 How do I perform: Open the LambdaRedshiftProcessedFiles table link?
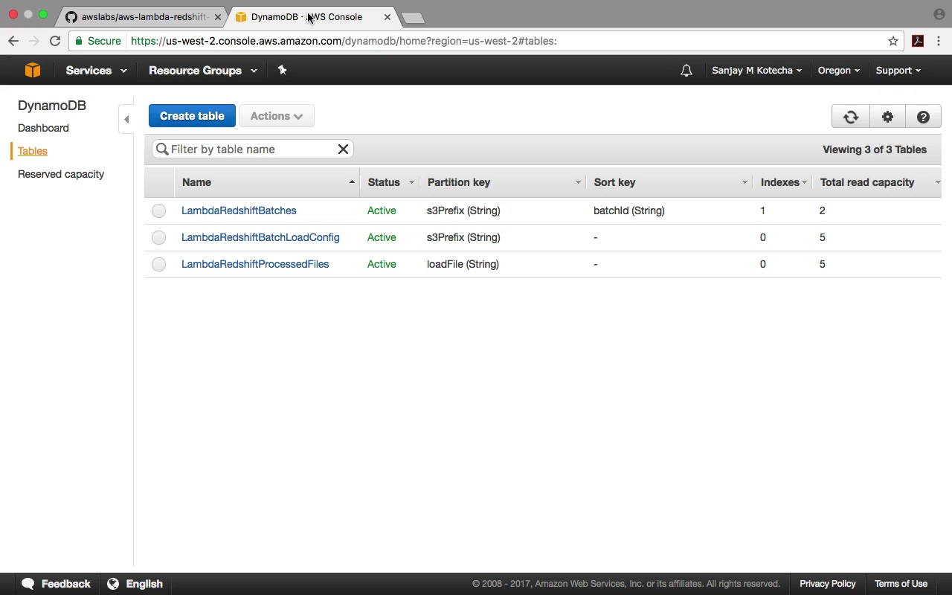point(255,264)
